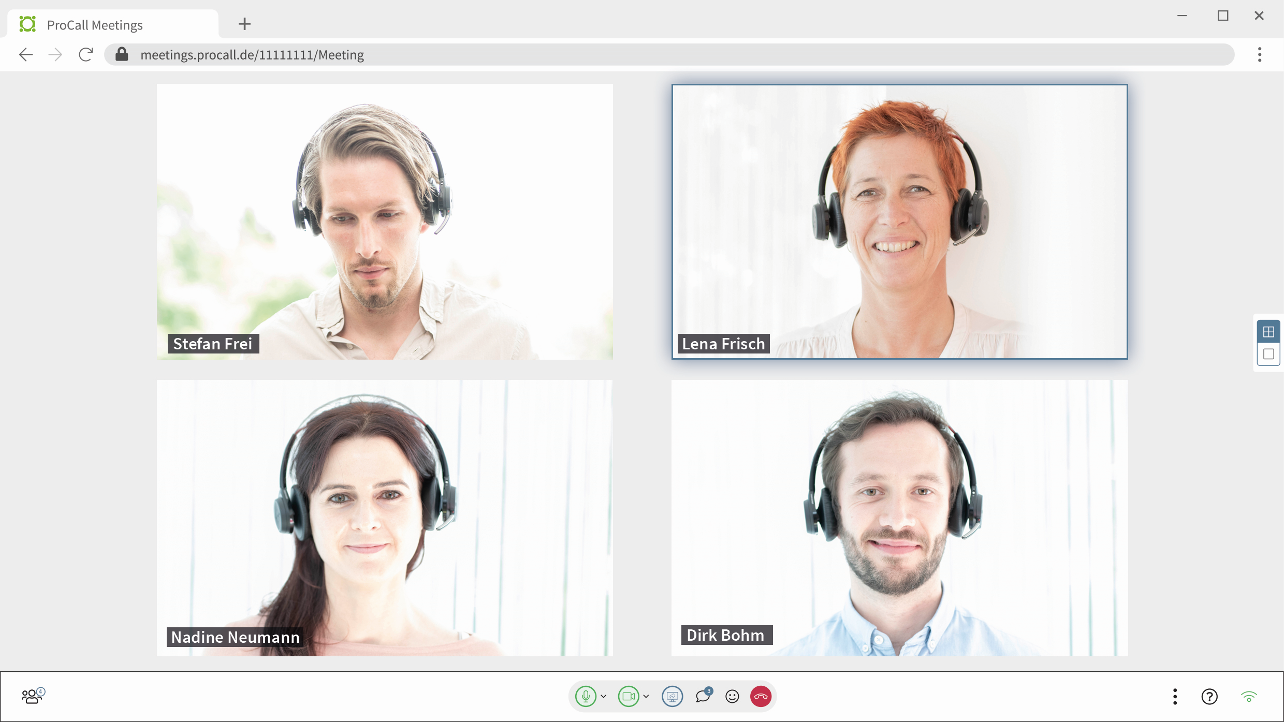Image resolution: width=1284 pixels, height=722 pixels.
Task: Open chat with 3 unread messages
Action: pyautogui.click(x=703, y=696)
